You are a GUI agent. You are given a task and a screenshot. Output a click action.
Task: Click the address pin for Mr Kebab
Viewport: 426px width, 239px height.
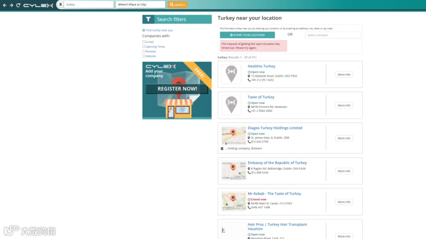(x=249, y=204)
